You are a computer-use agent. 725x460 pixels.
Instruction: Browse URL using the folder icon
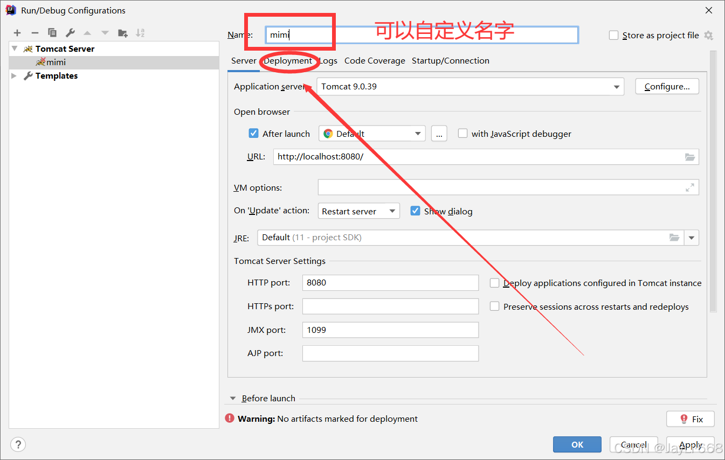point(690,157)
